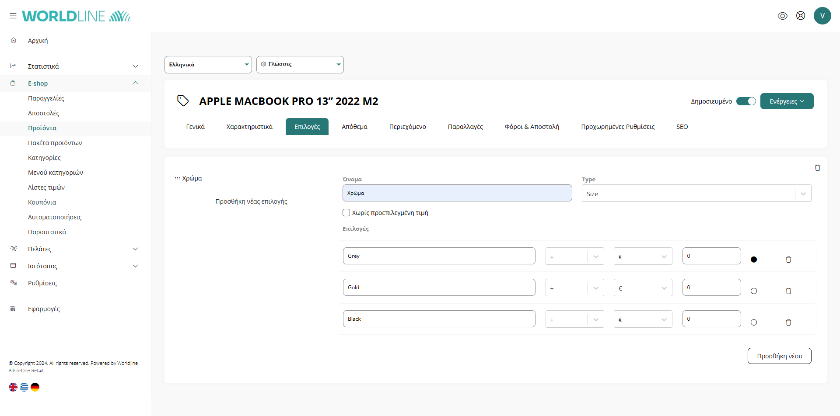
Task: Toggle the Δημοσιευμένο published switch
Action: (x=746, y=101)
